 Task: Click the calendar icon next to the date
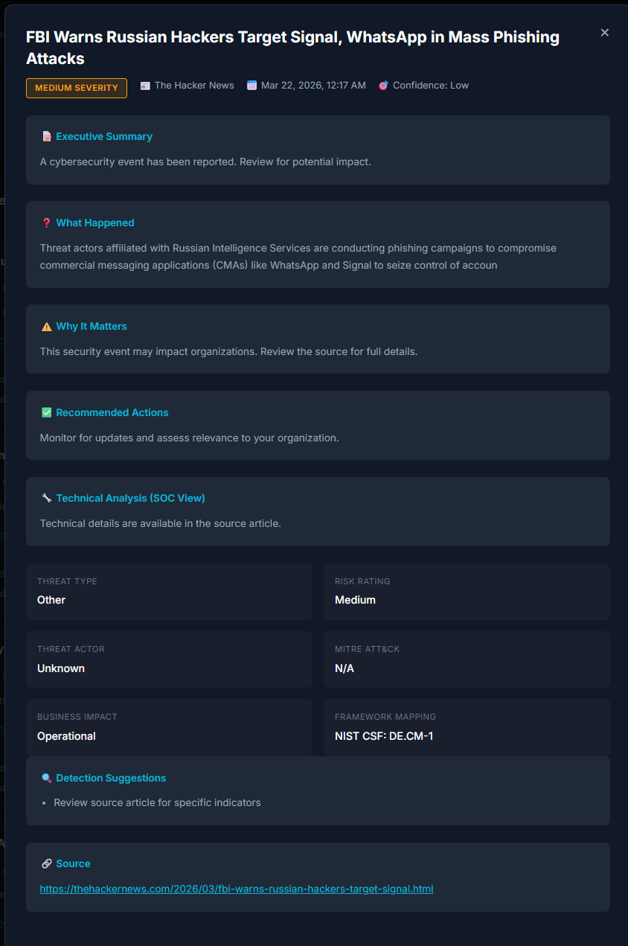[x=251, y=86]
